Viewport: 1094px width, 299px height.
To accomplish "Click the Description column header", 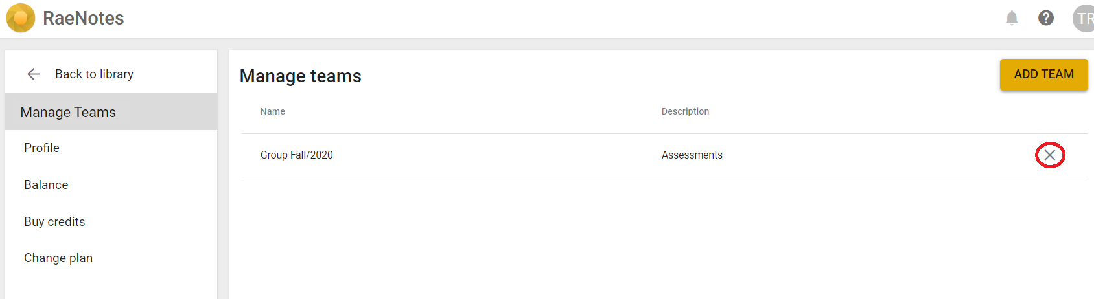I will point(685,111).
